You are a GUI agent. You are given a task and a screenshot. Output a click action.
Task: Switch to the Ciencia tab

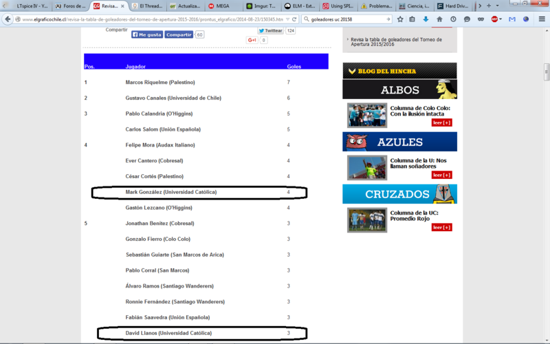(414, 6)
